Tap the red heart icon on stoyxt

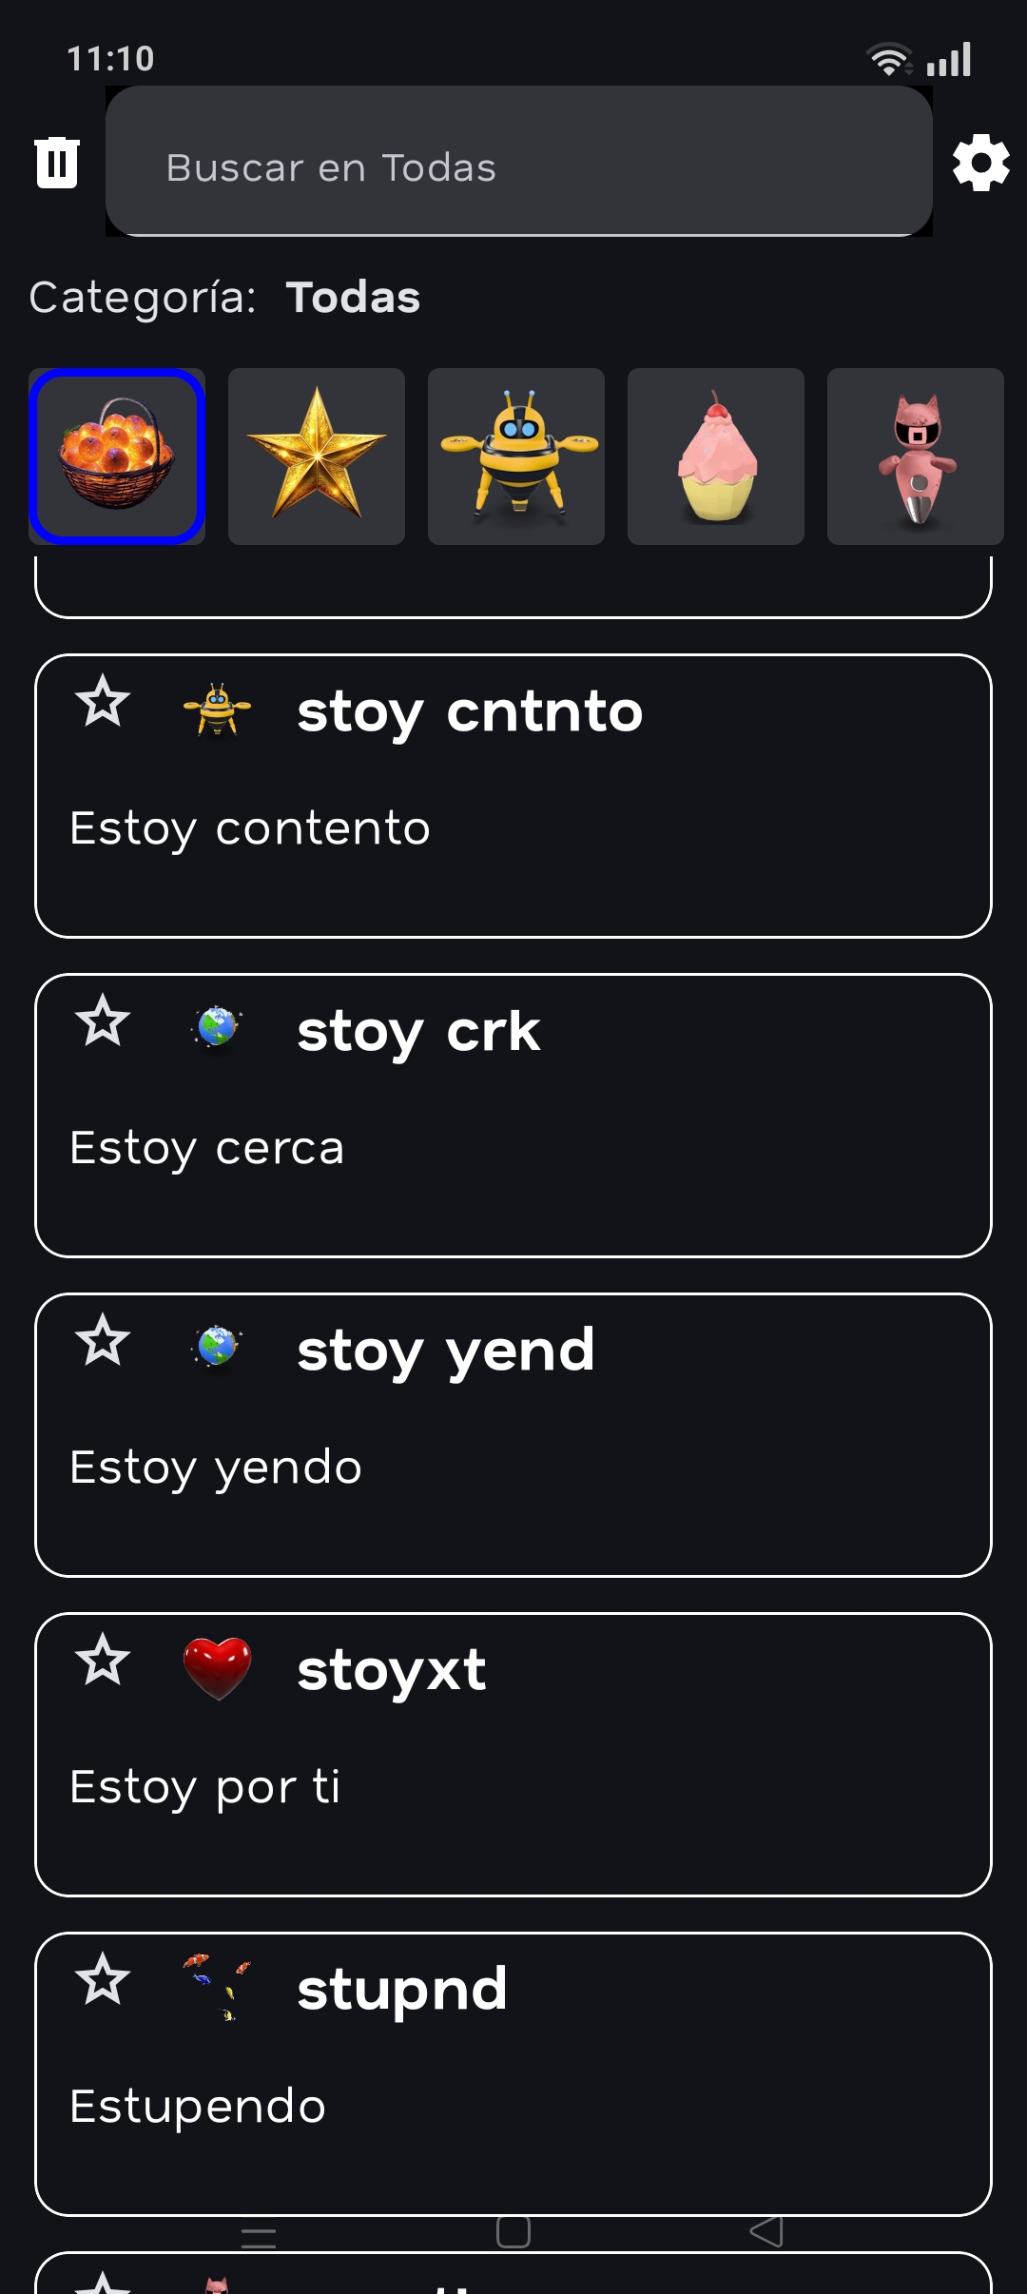(218, 1668)
